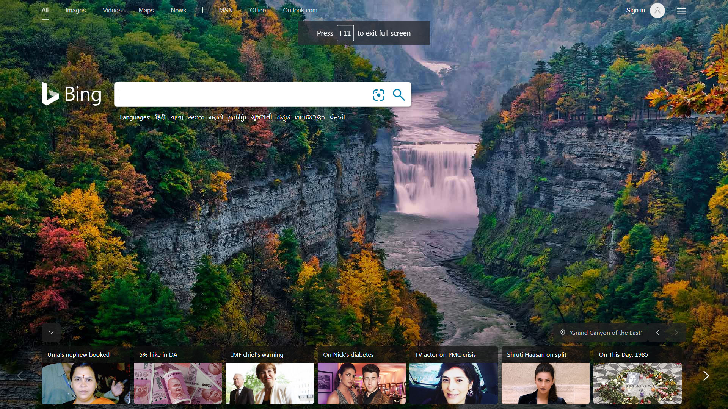The height and width of the screenshot is (409, 728).
Task: Open the Office link
Action: (x=258, y=11)
